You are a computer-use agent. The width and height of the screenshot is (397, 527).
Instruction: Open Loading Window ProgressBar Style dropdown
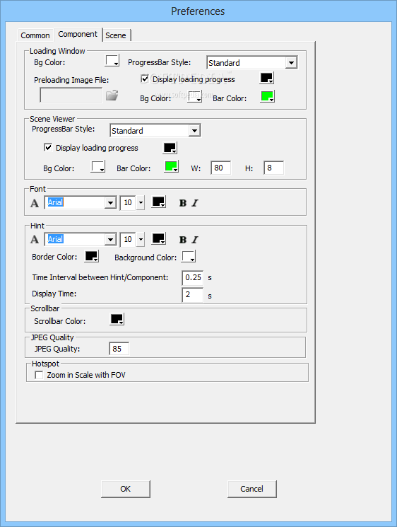pyautogui.click(x=291, y=63)
